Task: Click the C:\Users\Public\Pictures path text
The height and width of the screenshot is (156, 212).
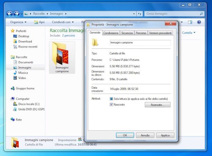Action: point(124,60)
